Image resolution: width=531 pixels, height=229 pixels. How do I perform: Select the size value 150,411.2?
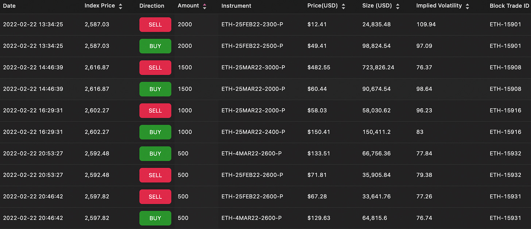coord(376,132)
